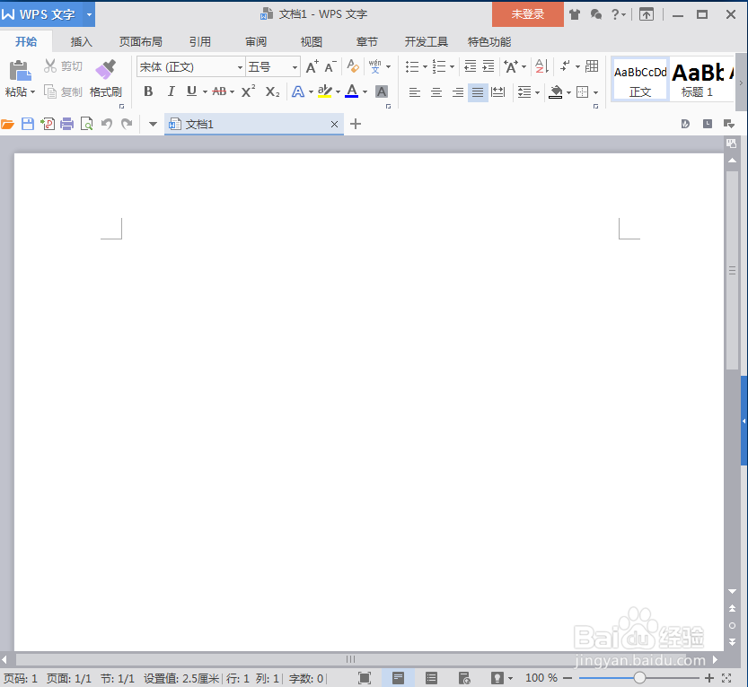Viewport: 748px width, 687px height.
Task: Align text right
Action: tap(457, 92)
